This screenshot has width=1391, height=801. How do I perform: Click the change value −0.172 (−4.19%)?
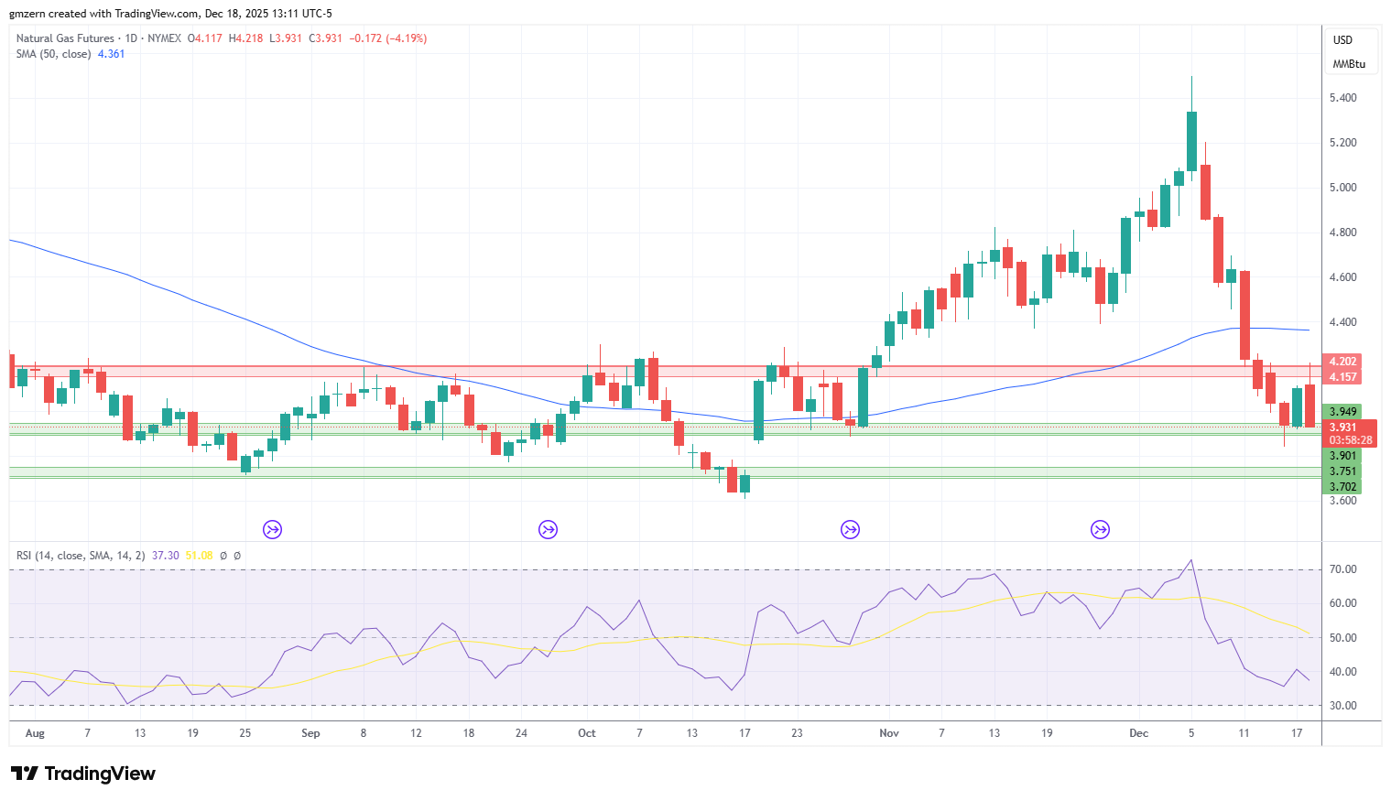coord(388,38)
